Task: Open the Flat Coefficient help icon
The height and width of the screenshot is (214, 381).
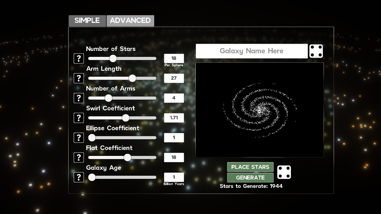Action: (x=79, y=157)
